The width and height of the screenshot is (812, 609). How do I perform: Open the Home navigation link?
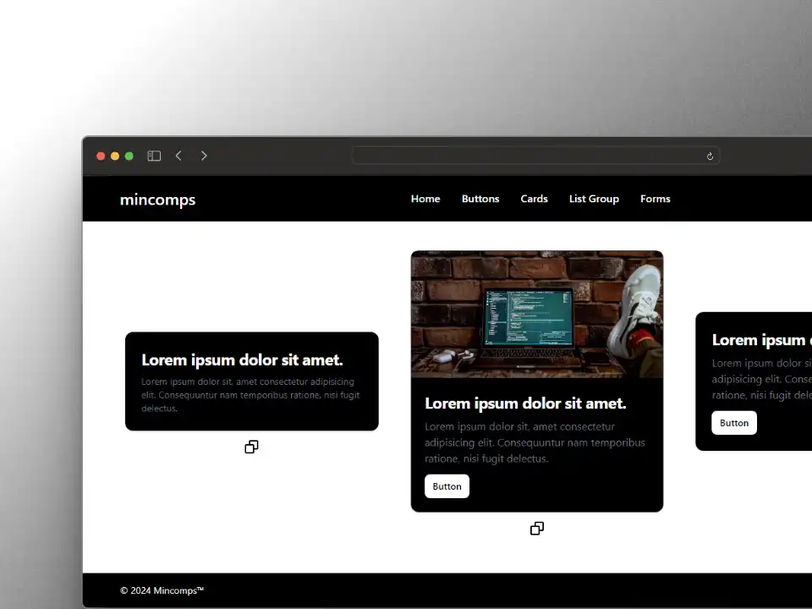click(425, 199)
